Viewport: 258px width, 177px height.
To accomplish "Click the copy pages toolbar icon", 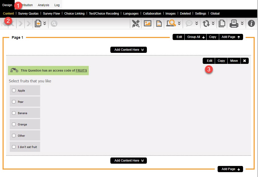I will pyautogui.click(x=222, y=23).
